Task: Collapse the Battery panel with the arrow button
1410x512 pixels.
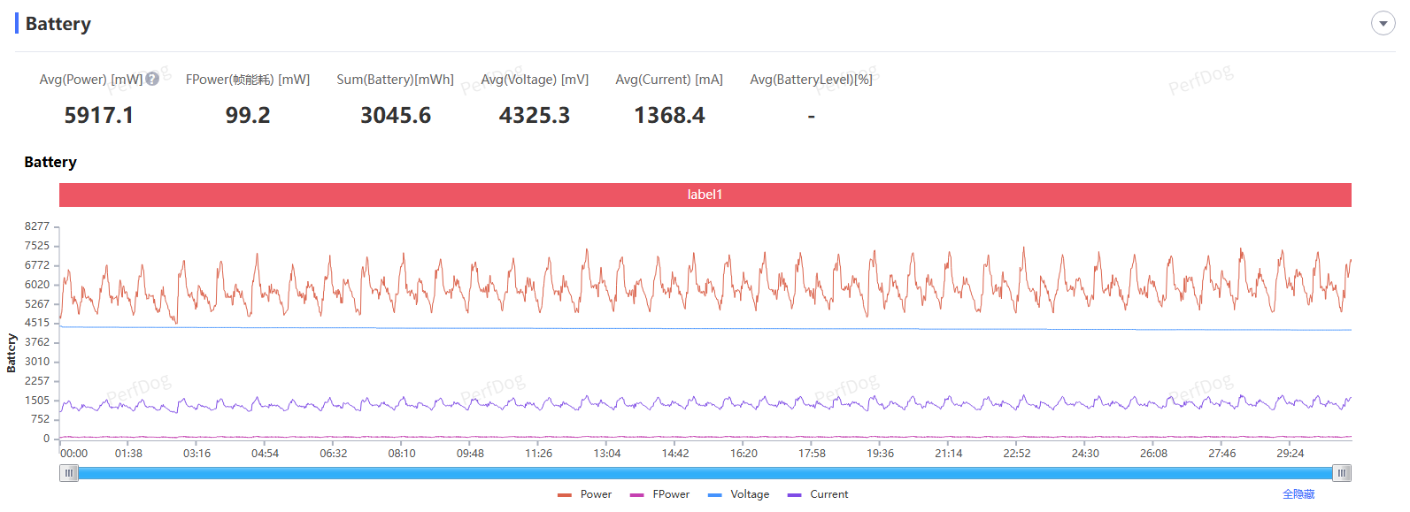Action: tap(1383, 24)
